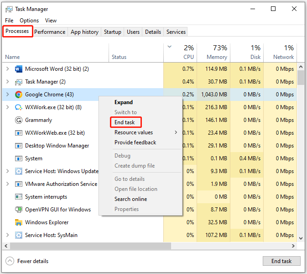The image size is (307, 274).
Task: Choose Resource values in context menu
Action: click(x=134, y=132)
